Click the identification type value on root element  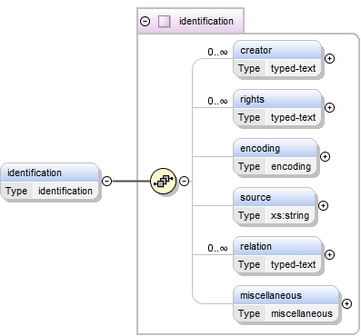coord(65,191)
